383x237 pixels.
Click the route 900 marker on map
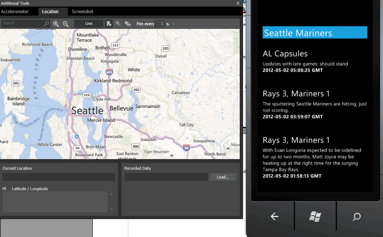(136, 147)
